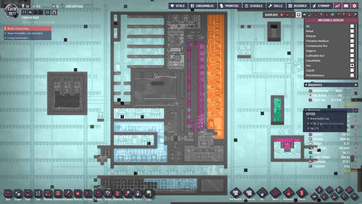Open the Boiler Panic Stop notification
The height and width of the screenshot is (204, 362).
tap(28, 29)
